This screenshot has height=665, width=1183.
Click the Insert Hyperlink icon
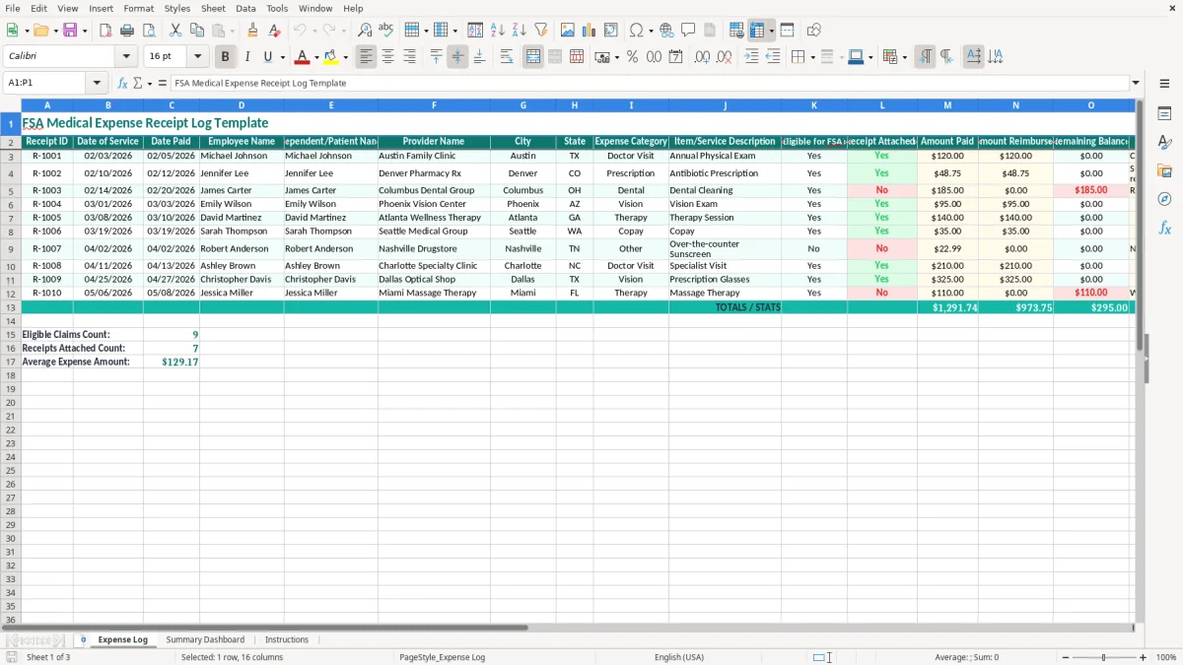pyautogui.click(x=666, y=31)
